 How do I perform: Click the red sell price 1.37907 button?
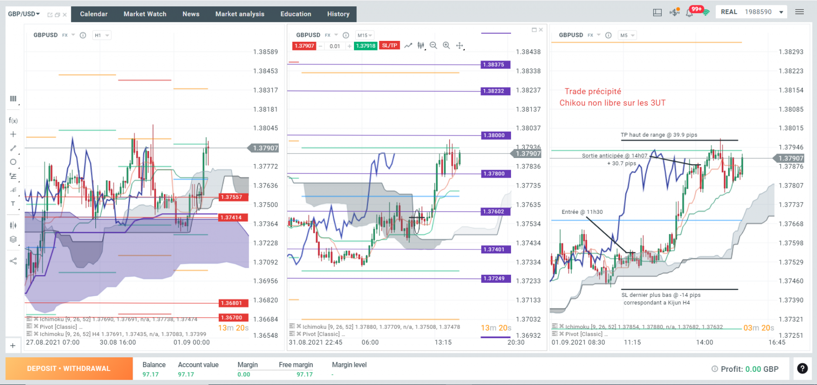coord(305,46)
